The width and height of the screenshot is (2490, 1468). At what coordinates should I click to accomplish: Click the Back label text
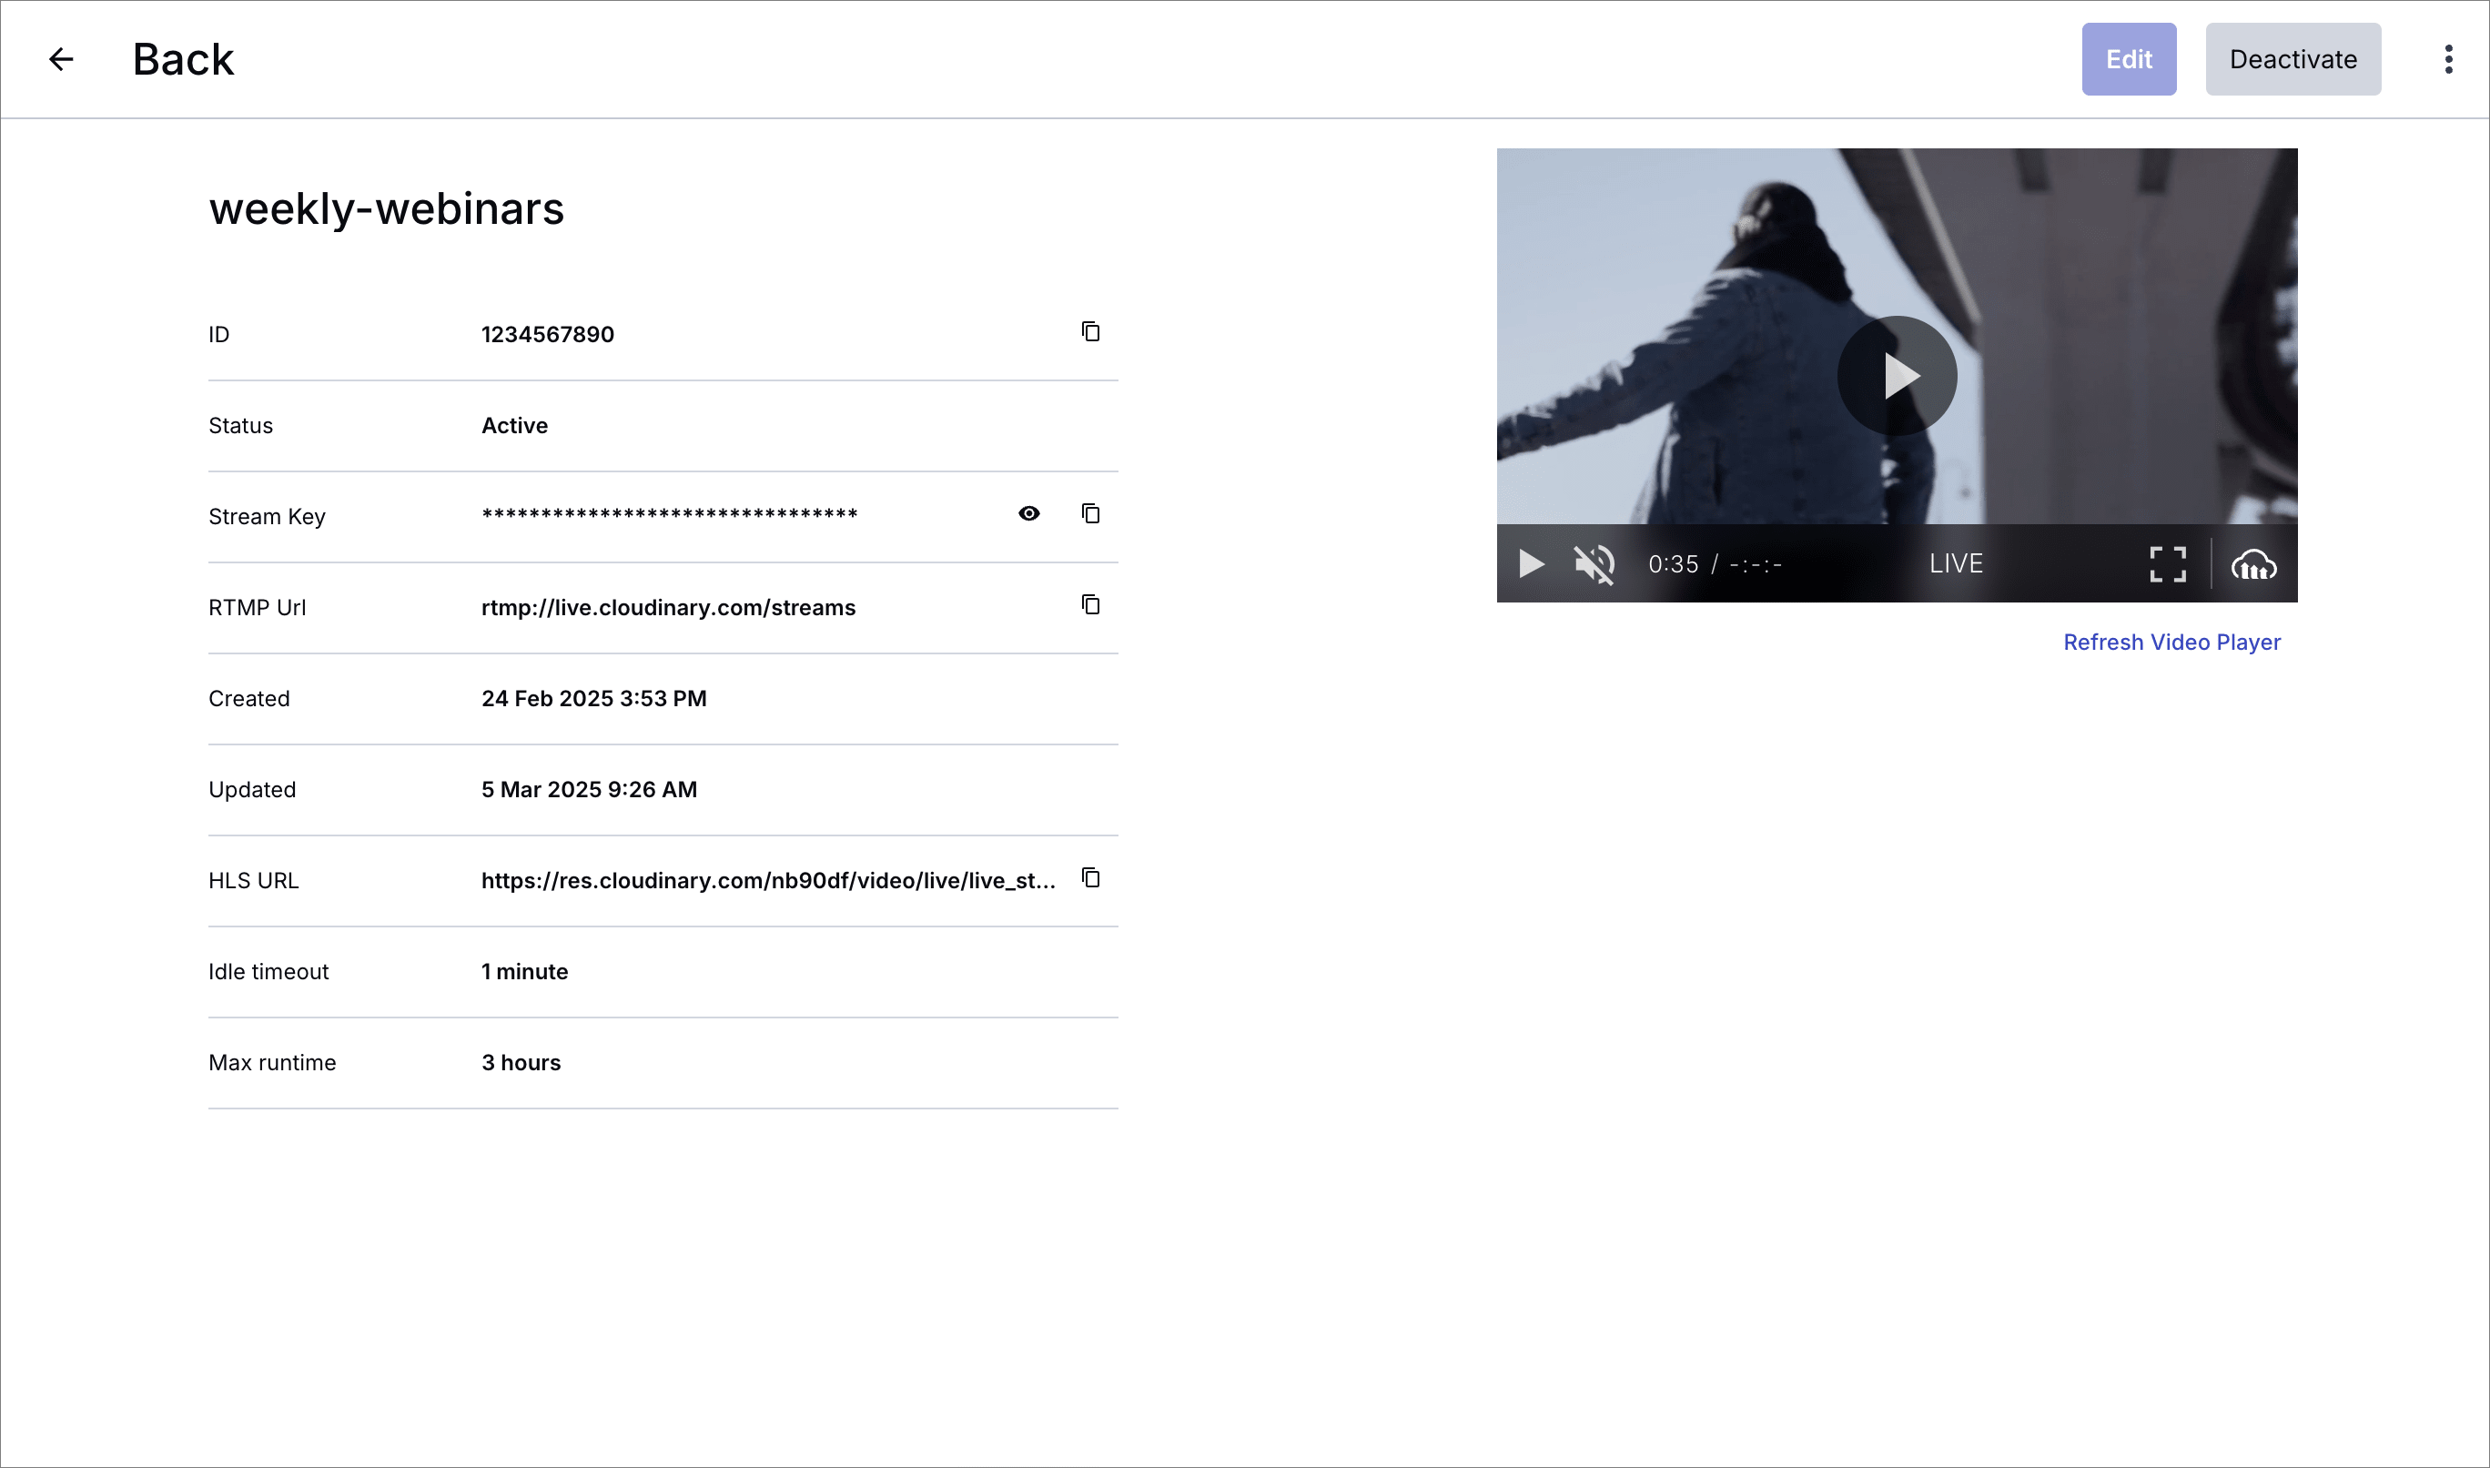[183, 59]
